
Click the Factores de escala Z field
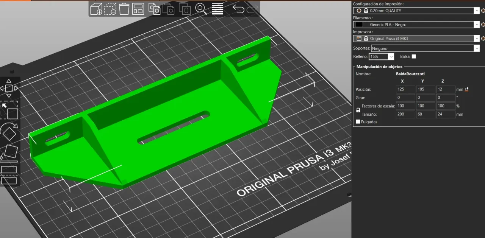446,106
